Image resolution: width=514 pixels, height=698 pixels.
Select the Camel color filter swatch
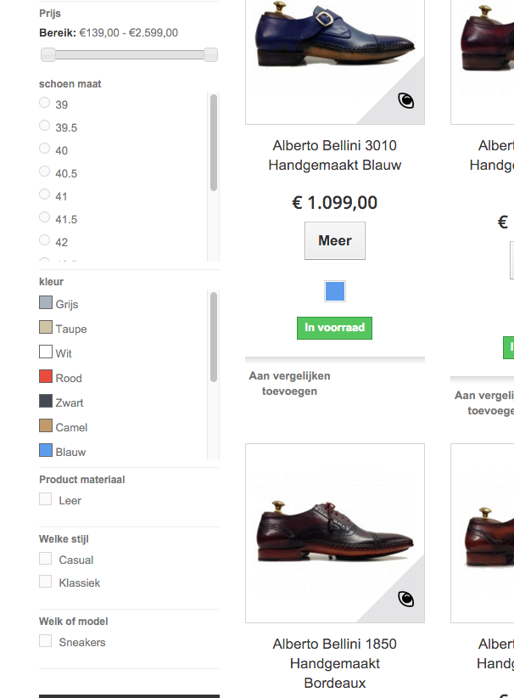coord(46,426)
